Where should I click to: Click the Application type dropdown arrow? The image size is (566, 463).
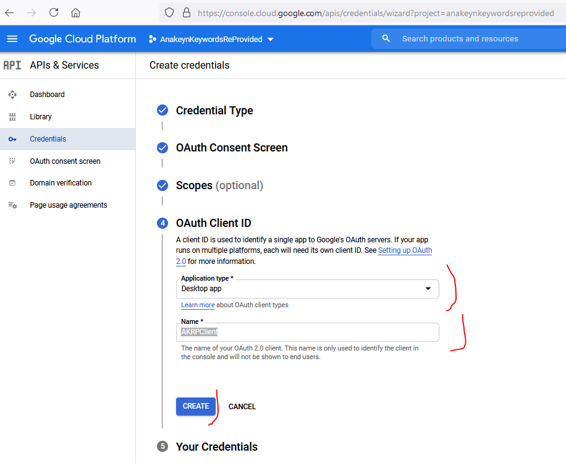pyautogui.click(x=428, y=289)
